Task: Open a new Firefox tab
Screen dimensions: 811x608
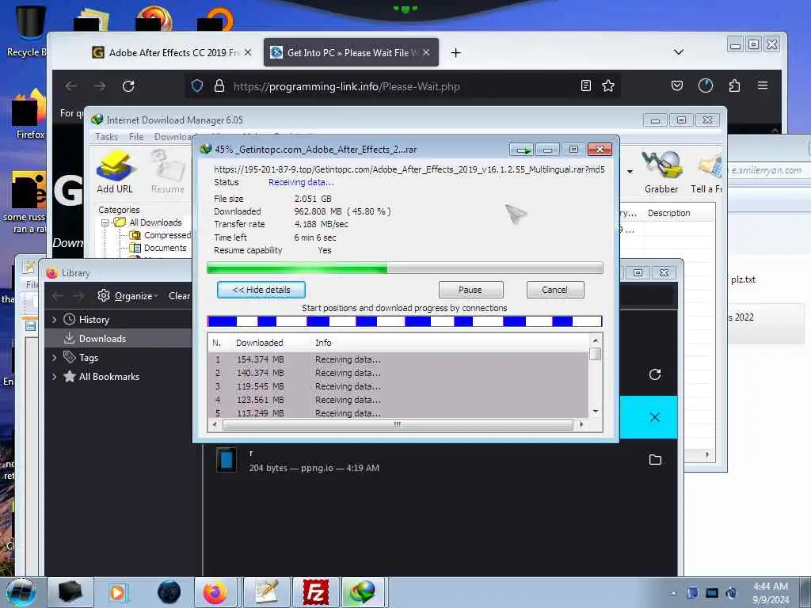Action: coord(455,53)
